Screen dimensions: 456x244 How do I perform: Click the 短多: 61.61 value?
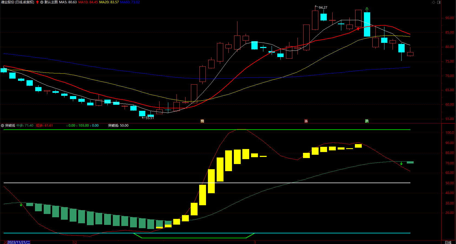pyautogui.click(x=45, y=126)
